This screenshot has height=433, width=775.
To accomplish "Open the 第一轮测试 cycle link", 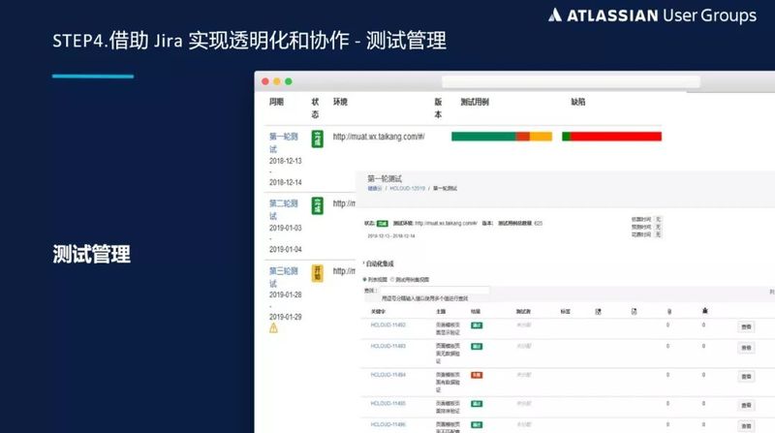I will [x=283, y=142].
